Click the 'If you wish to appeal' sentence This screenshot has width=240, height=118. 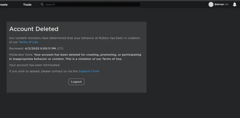(x=54, y=71)
